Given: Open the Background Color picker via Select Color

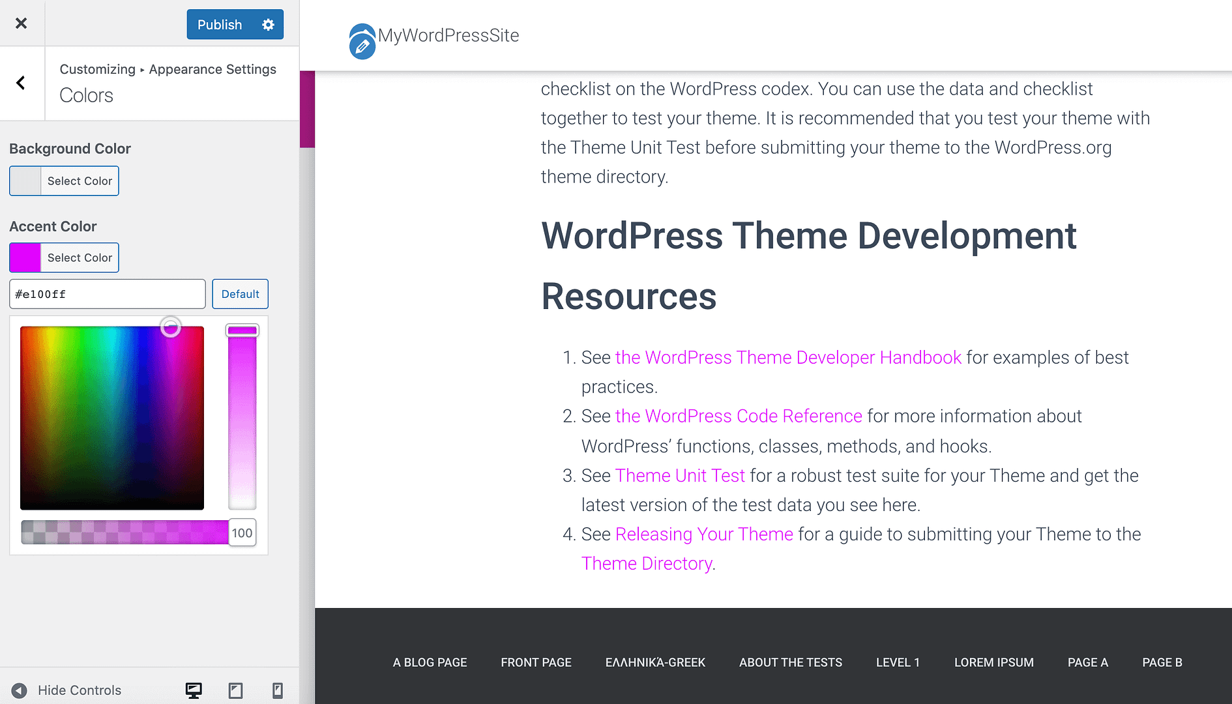Looking at the screenshot, I should pos(79,181).
